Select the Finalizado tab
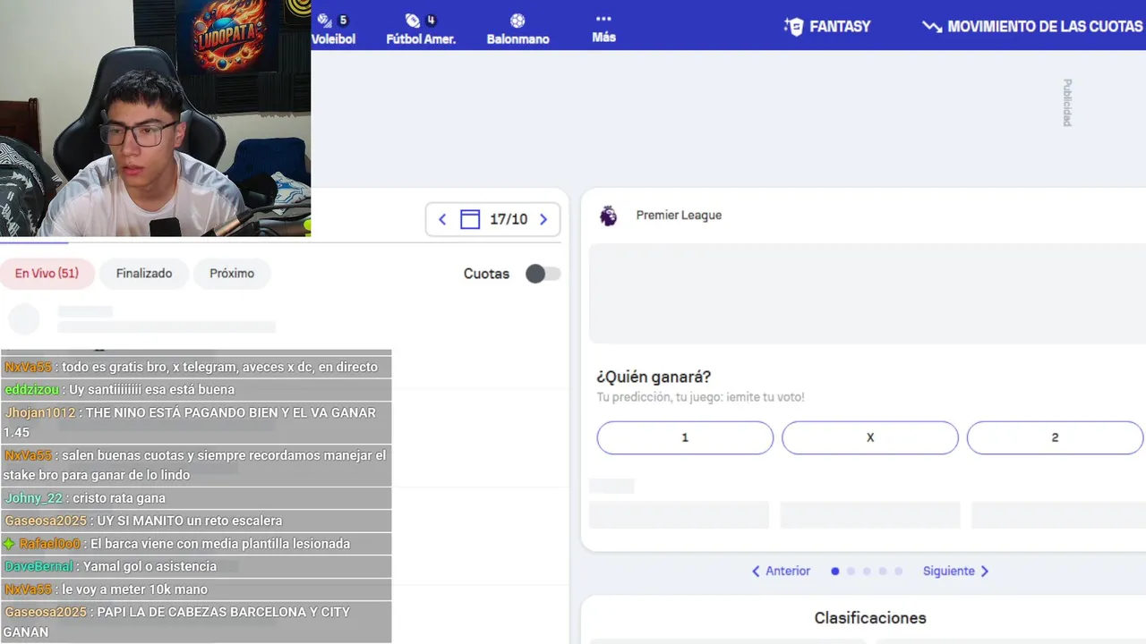This screenshot has height=644, width=1146. (144, 274)
